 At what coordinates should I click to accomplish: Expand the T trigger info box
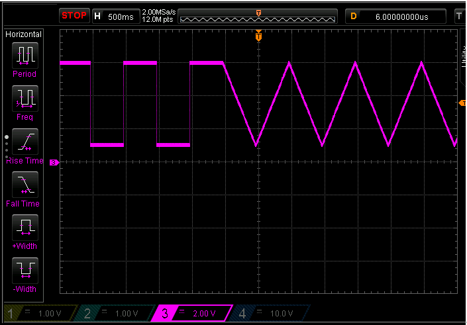pyautogui.click(x=459, y=15)
